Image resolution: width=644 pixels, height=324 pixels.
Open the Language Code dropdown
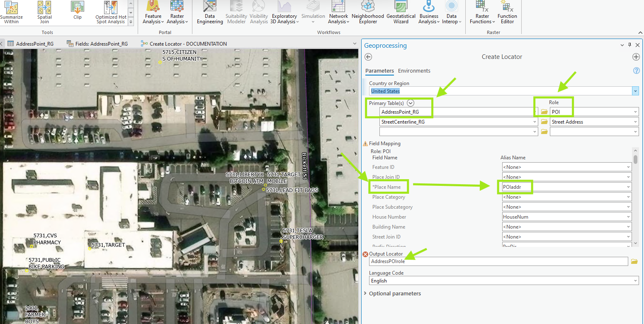635,281
